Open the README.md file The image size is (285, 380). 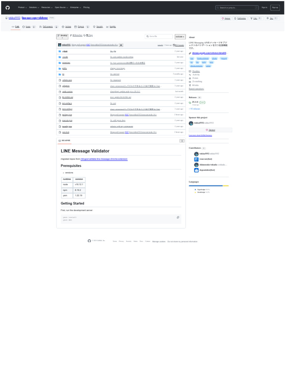coord(68,98)
